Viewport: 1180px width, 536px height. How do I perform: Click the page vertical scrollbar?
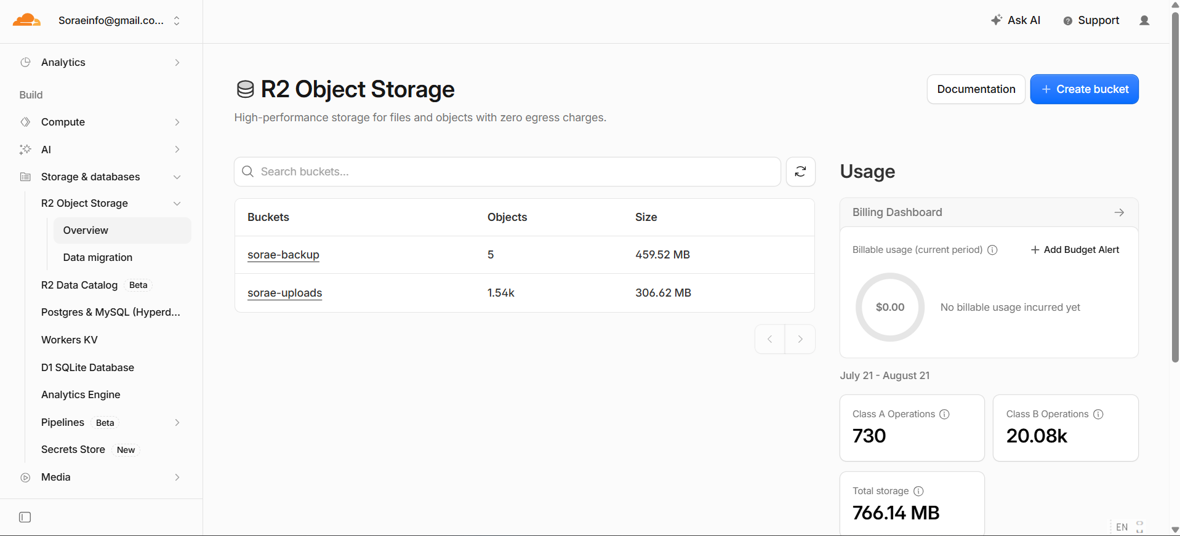[1175, 188]
